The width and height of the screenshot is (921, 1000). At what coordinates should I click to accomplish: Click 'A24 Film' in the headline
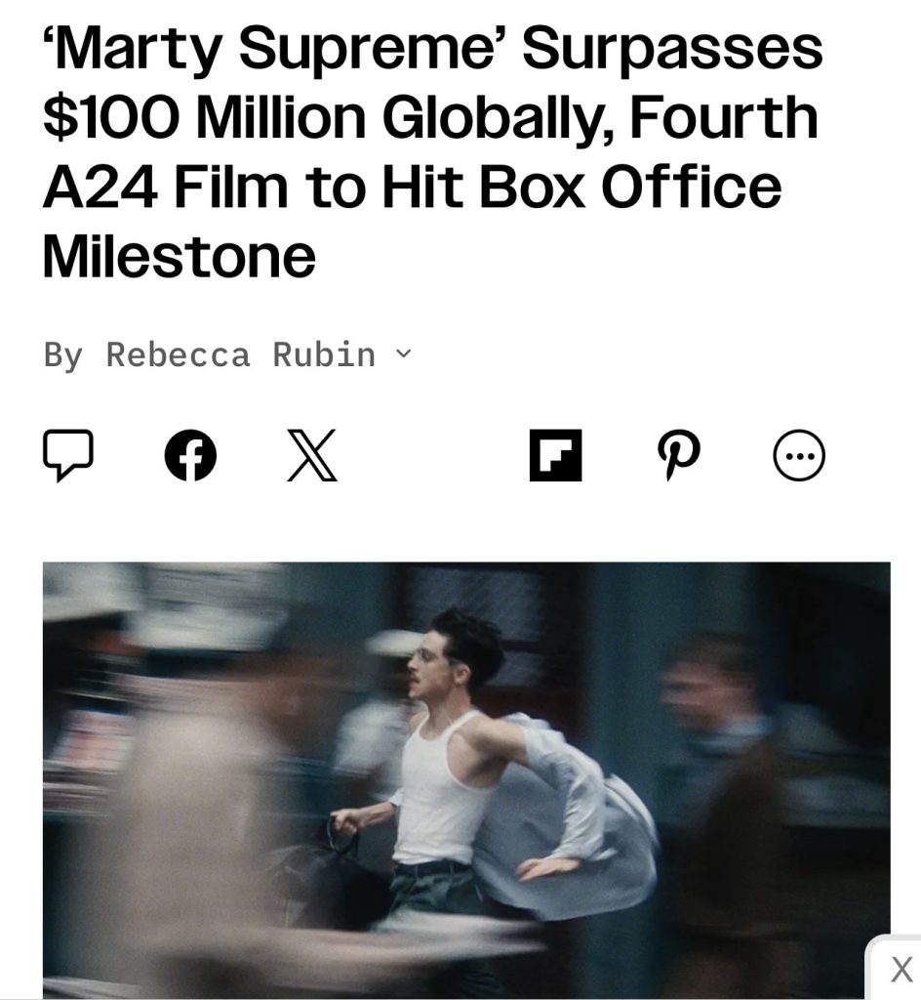[166, 187]
